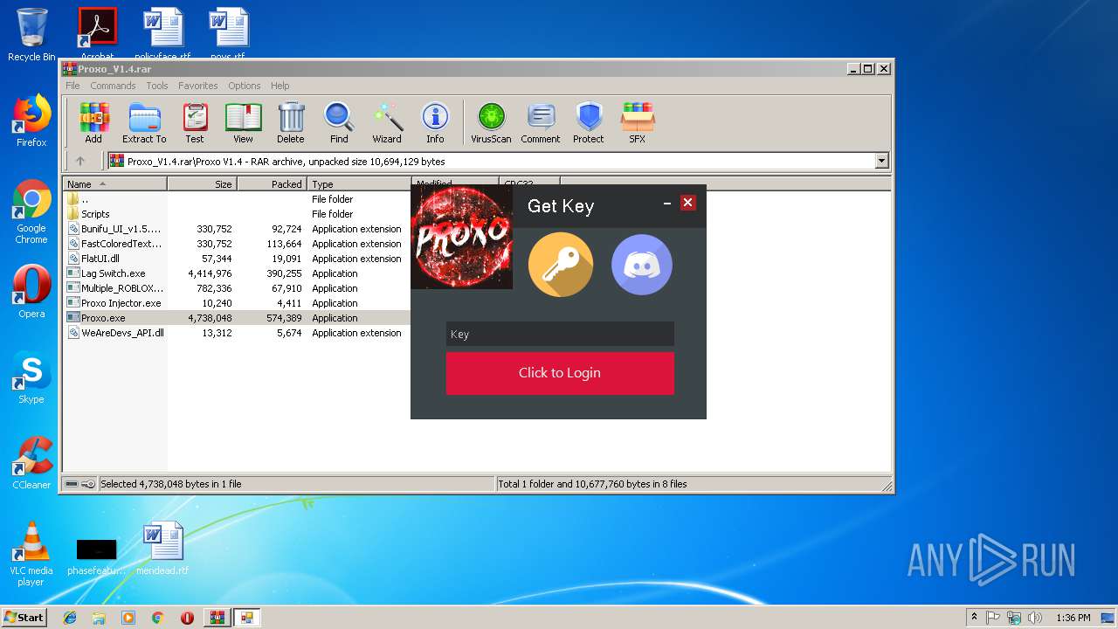Viewport: 1118px width, 629px height.
Task: Open Windows Explorer folder taskbar icon
Action: pyautogui.click(x=99, y=618)
